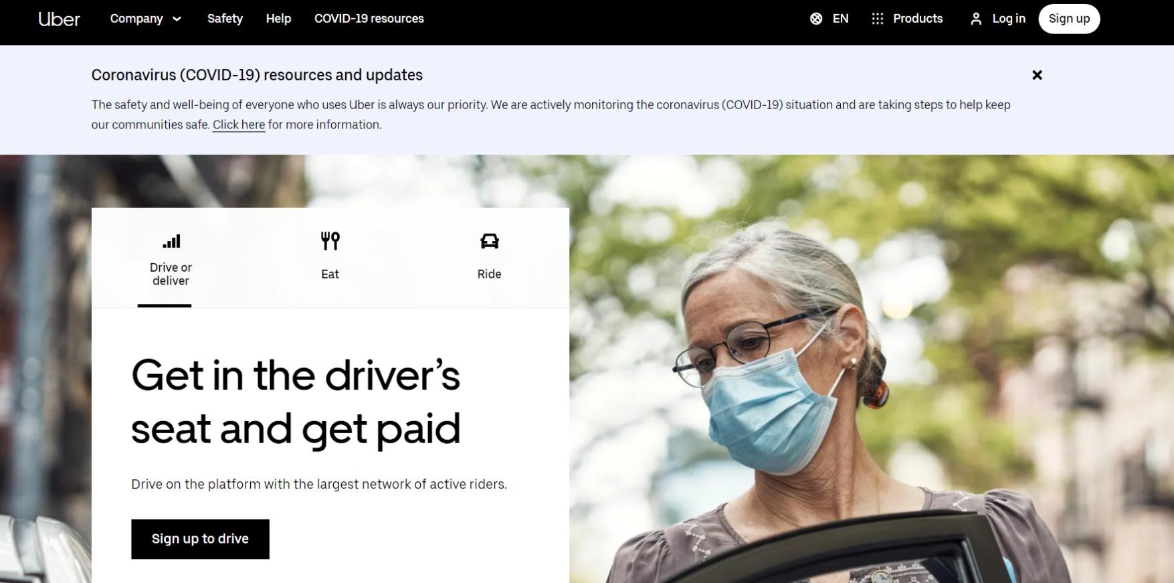Open the Products menu label
1174x583 pixels.
pyautogui.click(x=918, y=19)
